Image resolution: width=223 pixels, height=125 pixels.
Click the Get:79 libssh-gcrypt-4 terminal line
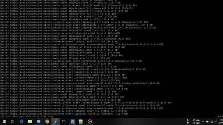(x=86, y=103)
